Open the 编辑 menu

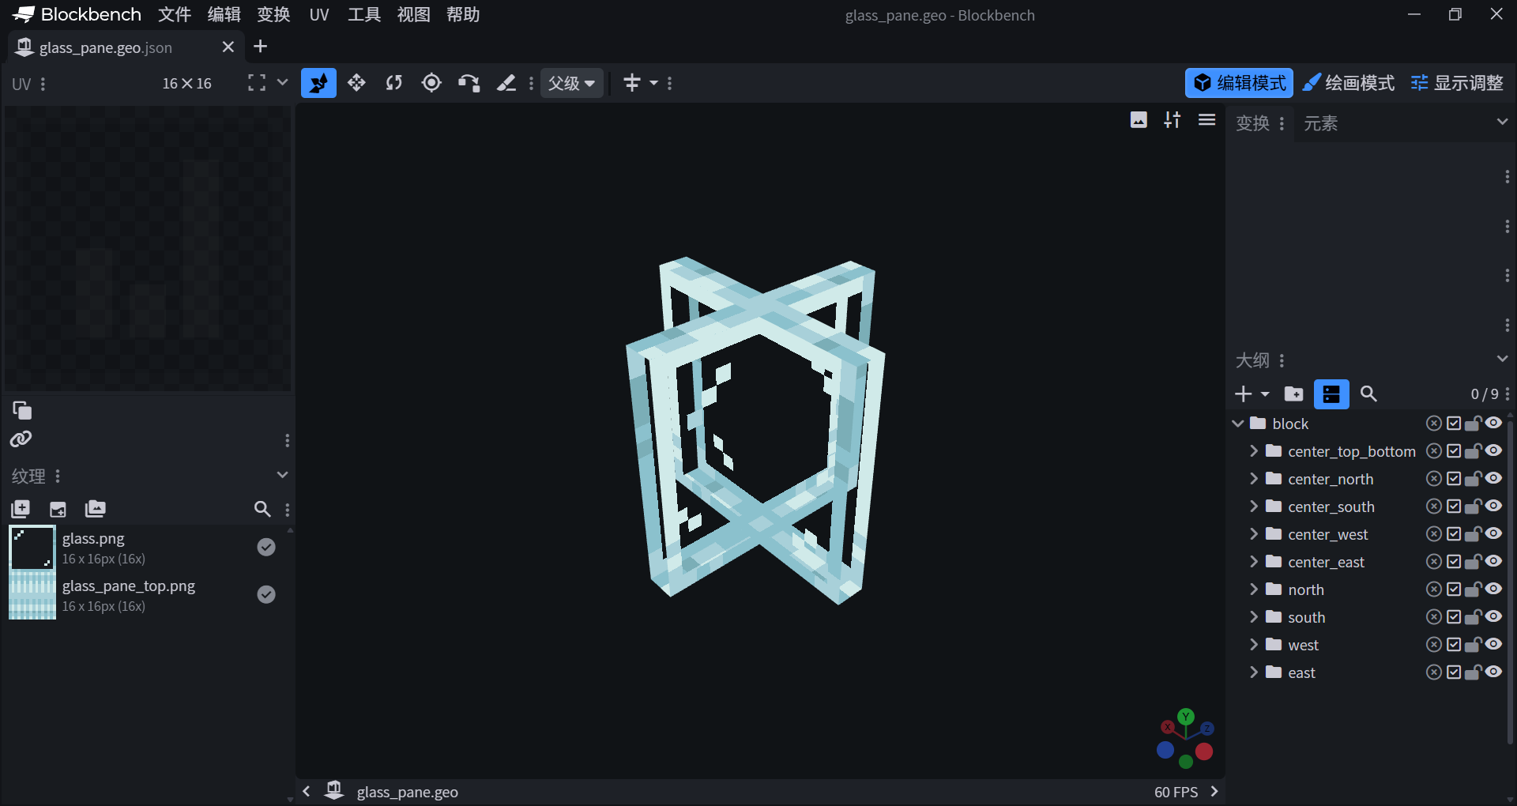click(x=224, y=15)
